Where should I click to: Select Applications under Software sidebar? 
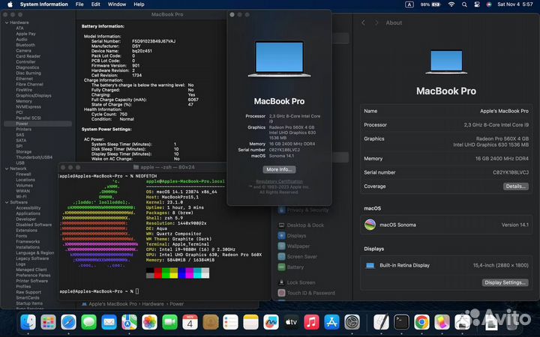(28, 213)
